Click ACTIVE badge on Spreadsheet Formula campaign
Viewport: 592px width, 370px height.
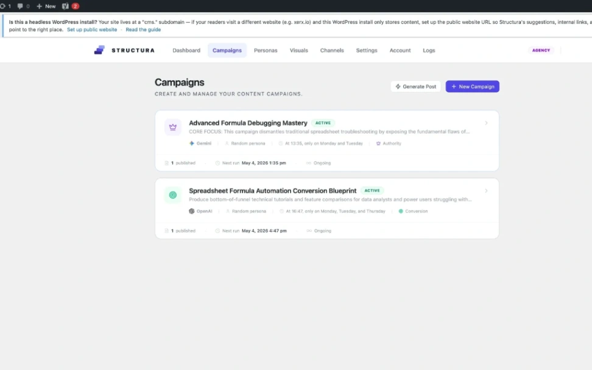point(372,191)
